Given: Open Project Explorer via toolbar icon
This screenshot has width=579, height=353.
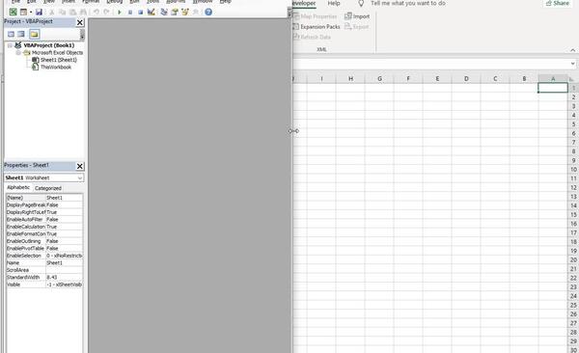Looking at the screenshot, I should 164,13.
